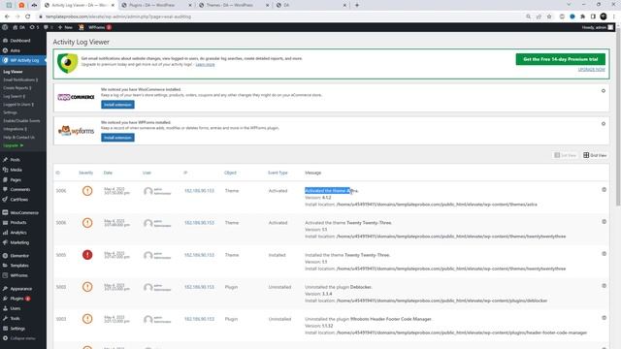Click the Severity column header
Viewport: 621px width, 349px height.
click(85, 173)
